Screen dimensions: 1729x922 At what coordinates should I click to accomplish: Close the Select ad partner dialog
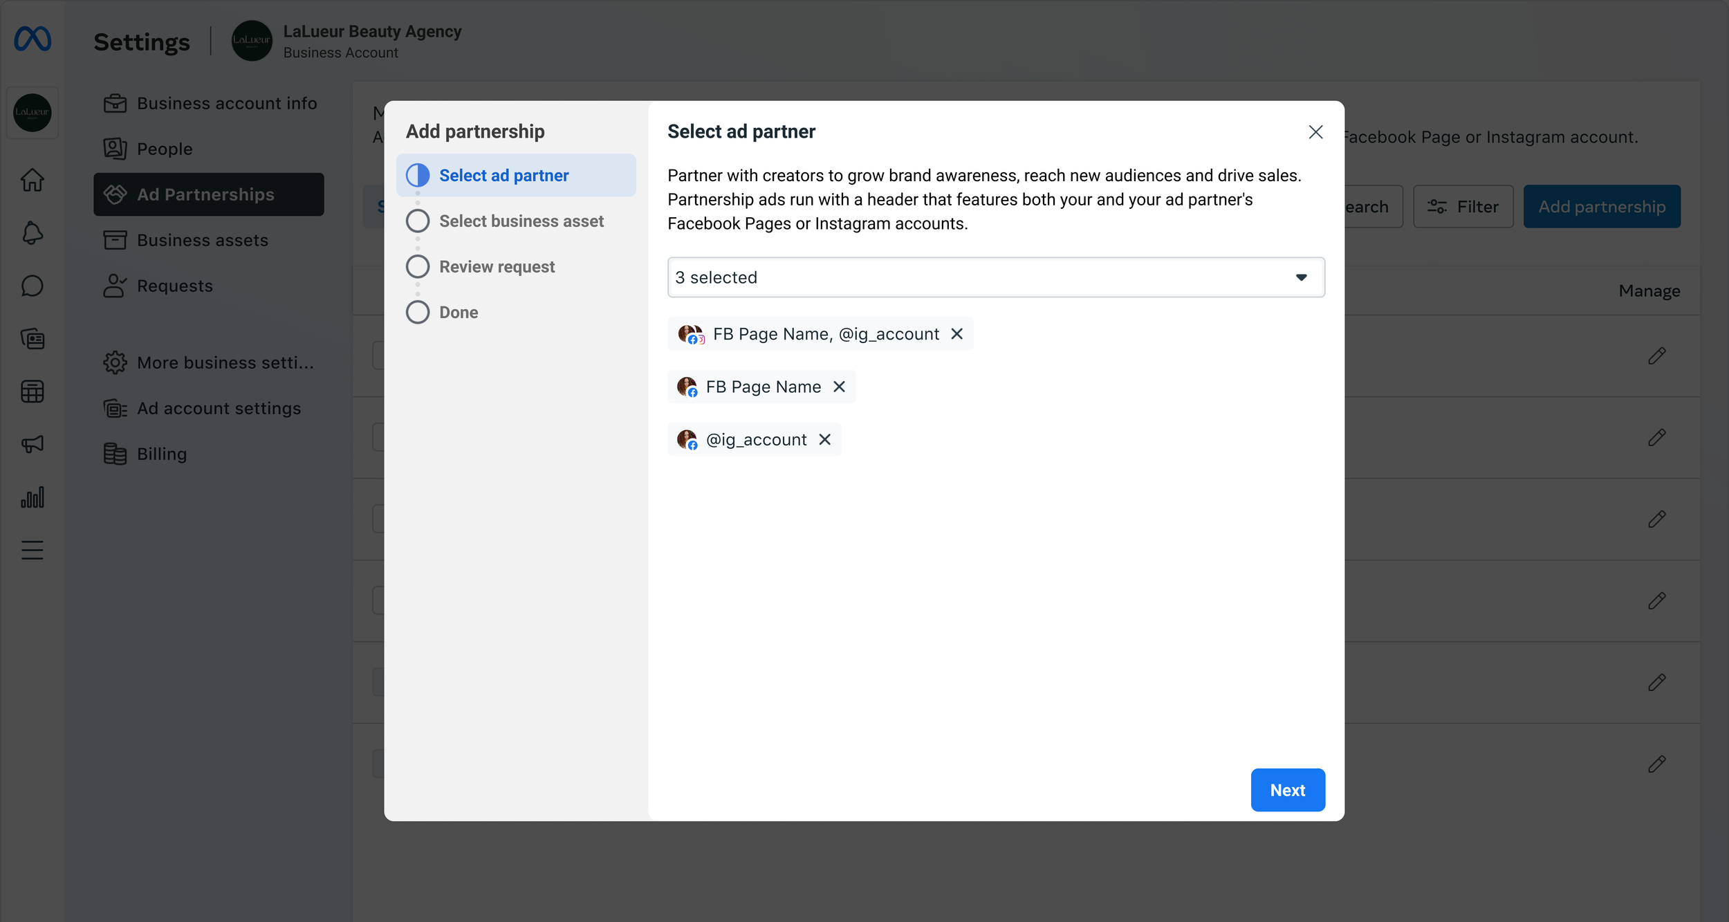(x=1315, y=132)
